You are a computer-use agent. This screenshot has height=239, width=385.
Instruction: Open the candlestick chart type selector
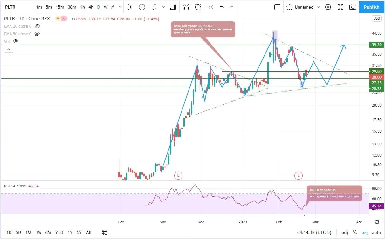tap(130, 7)
